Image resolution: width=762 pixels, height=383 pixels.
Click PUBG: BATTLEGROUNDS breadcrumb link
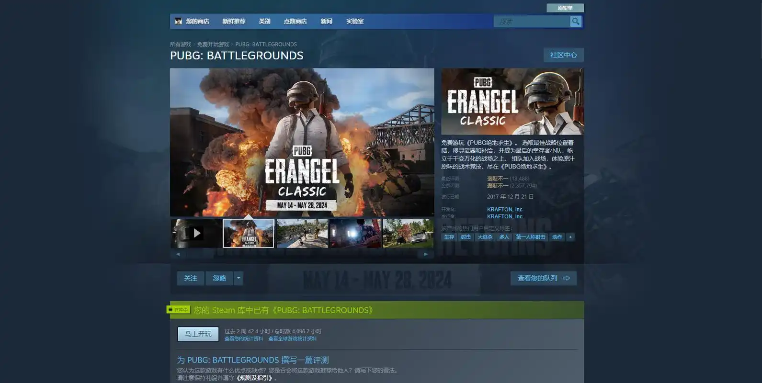[x=266, y=45]
